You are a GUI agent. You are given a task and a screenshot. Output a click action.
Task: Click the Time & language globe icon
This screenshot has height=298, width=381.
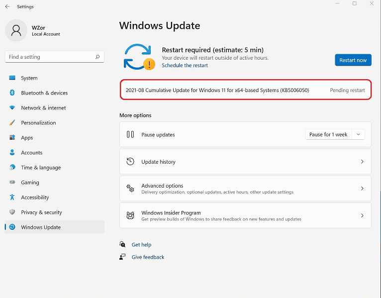[12, 167]
